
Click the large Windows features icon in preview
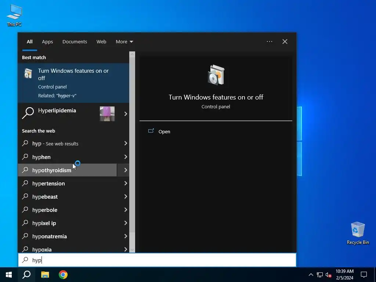click(x=216, y=75)
